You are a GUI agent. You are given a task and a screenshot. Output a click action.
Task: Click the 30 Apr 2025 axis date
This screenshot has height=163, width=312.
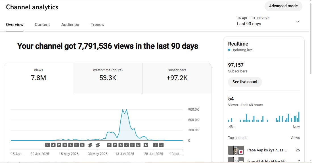click(39, 154)
